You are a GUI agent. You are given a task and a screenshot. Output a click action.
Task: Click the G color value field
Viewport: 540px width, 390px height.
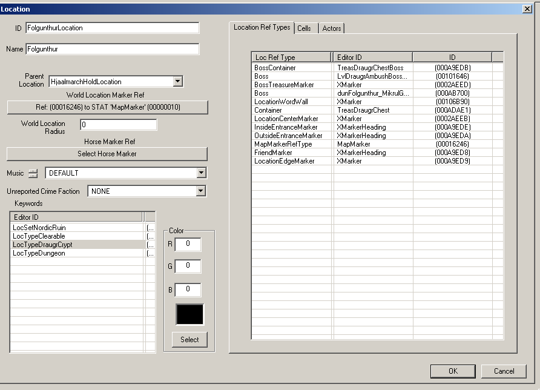(x=188, y=266)
